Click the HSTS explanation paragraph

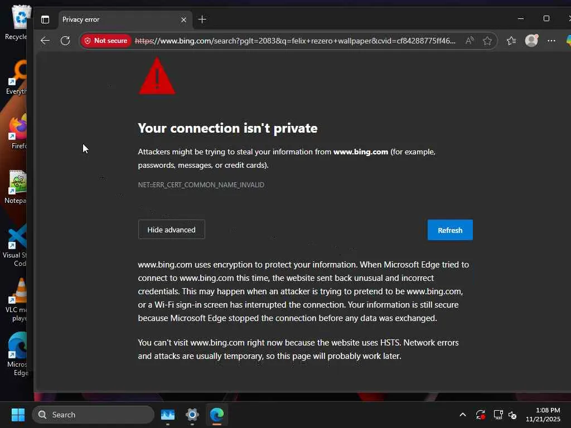[x=298, y=349]
